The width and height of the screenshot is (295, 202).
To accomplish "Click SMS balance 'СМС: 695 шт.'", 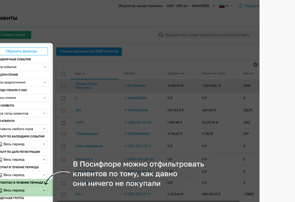I will point(177,6).
